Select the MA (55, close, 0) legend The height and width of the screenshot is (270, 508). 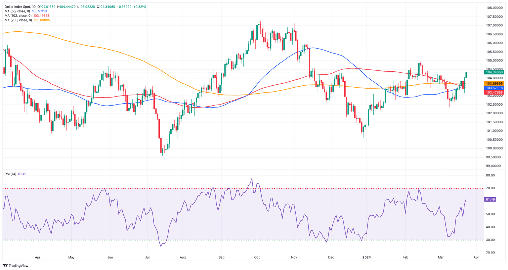18,11
